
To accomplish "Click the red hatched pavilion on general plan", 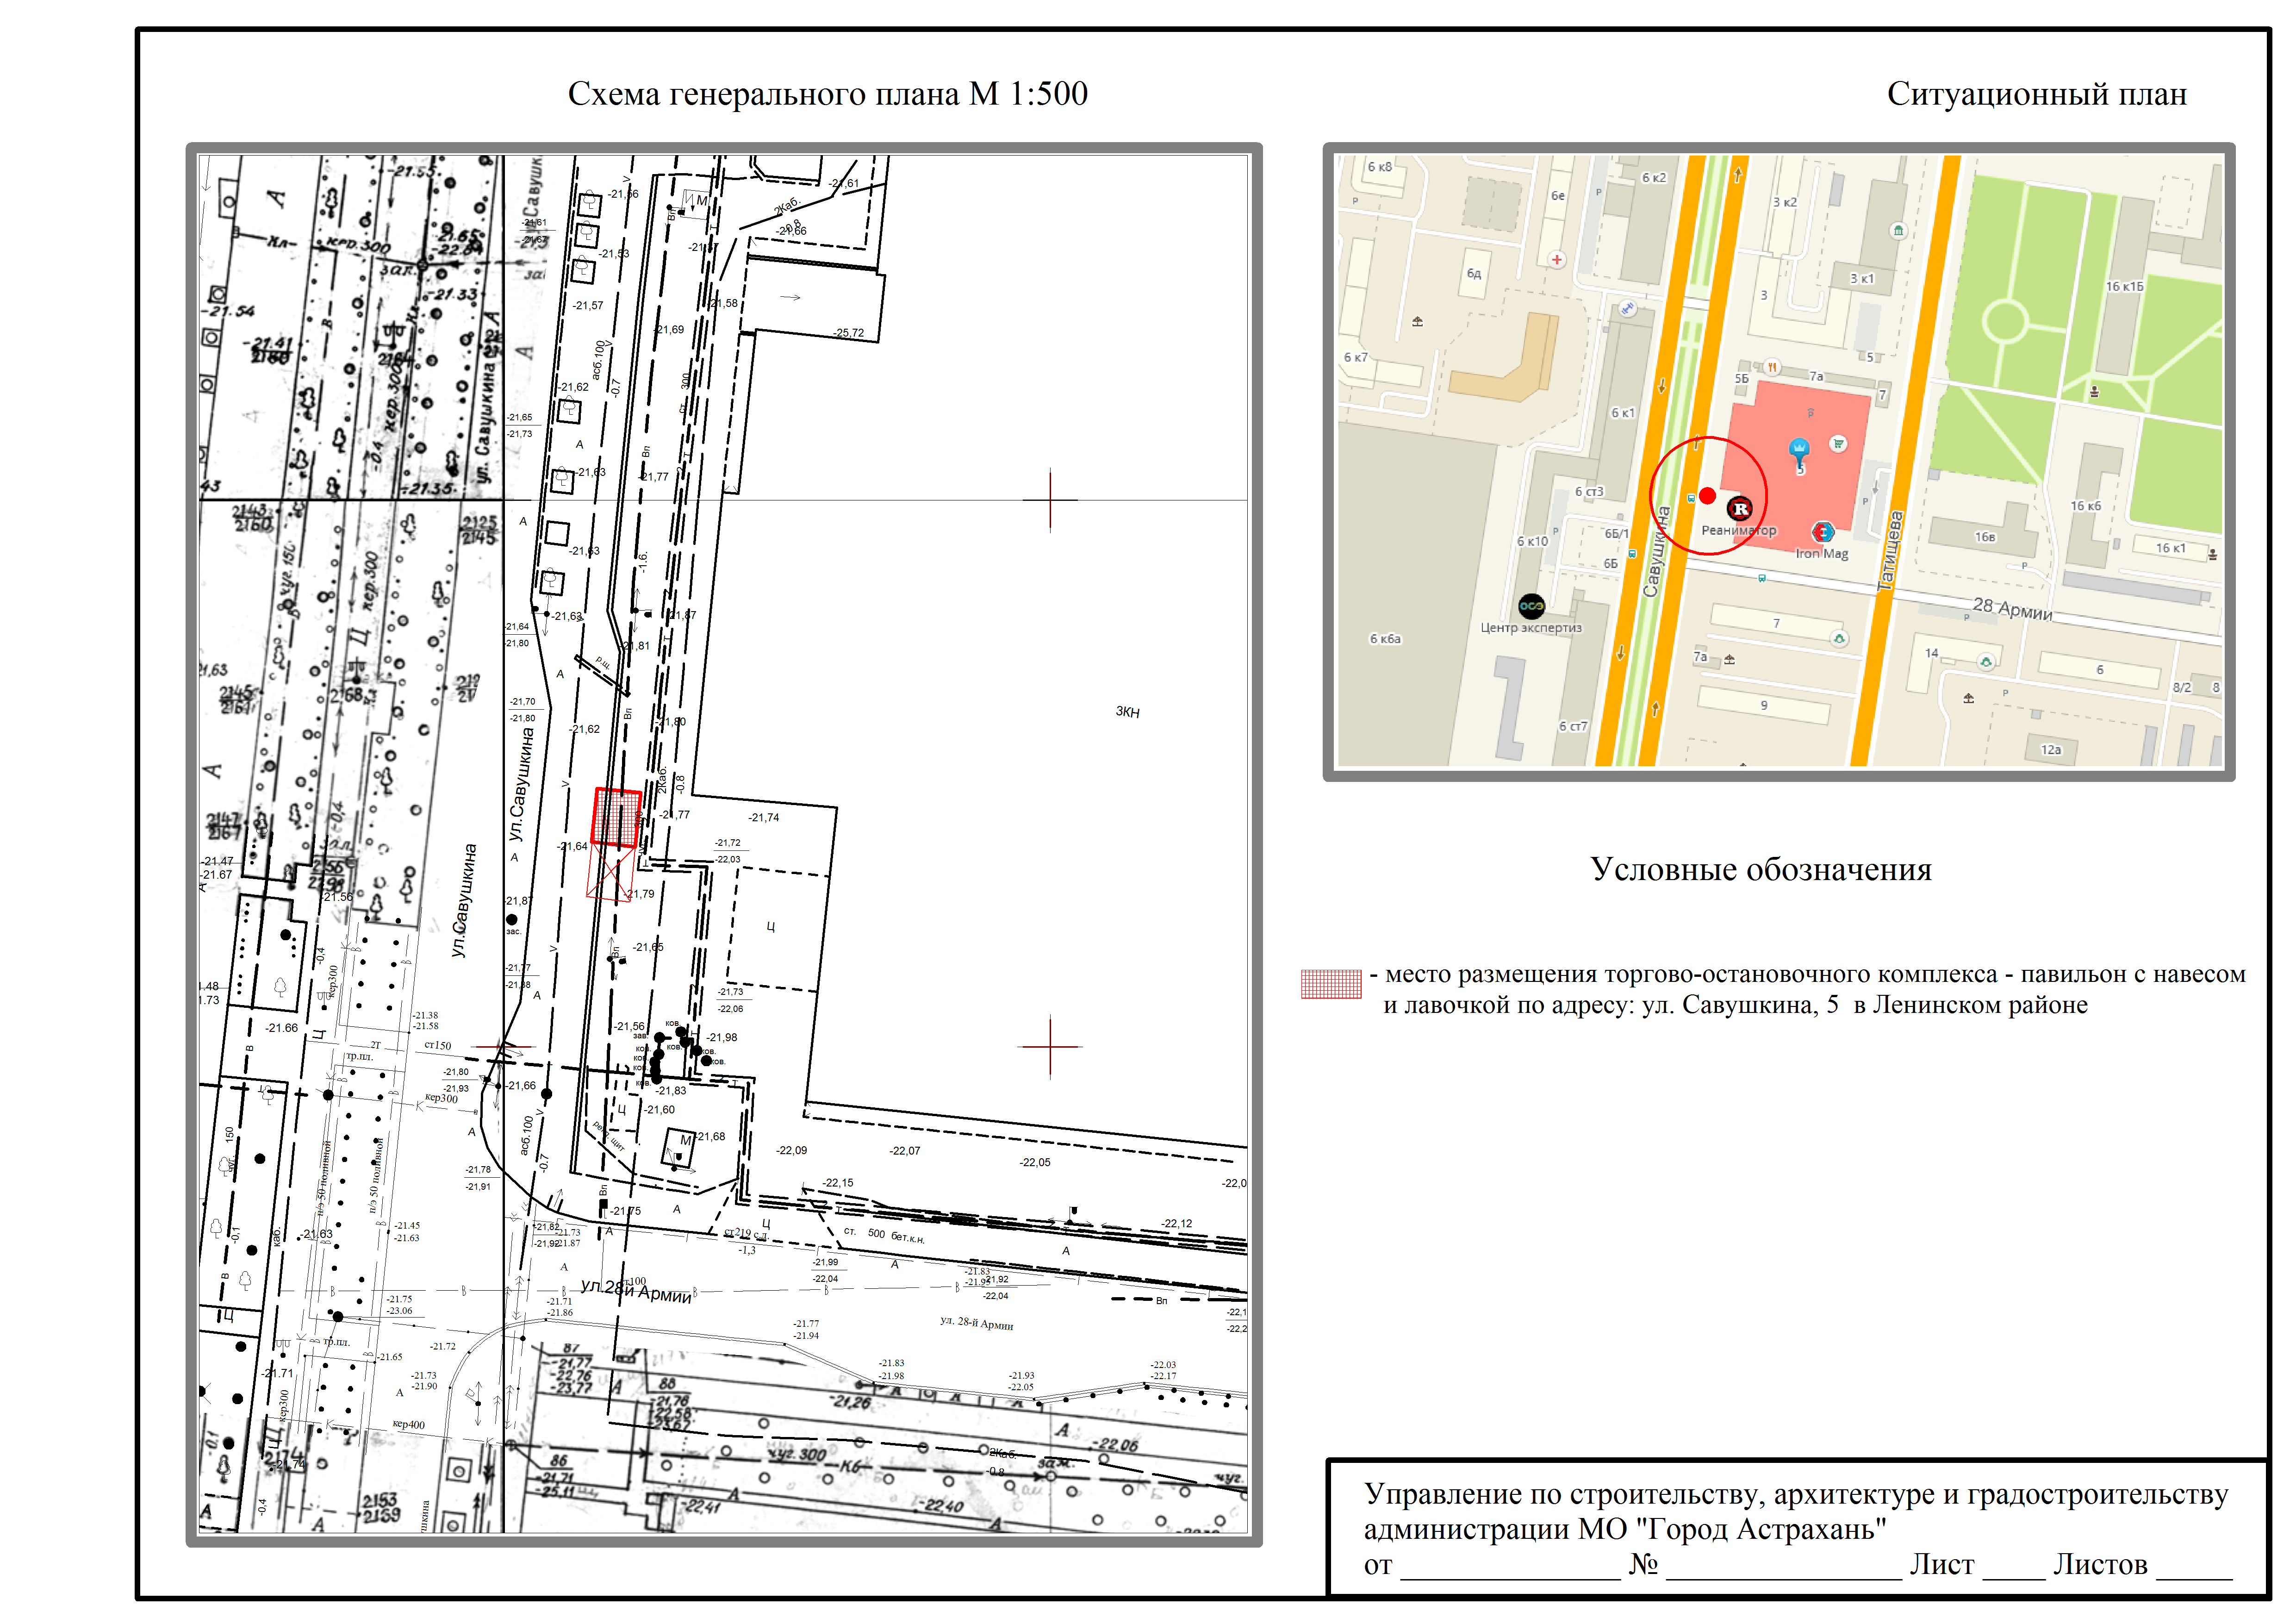I will [x=616, y=817].
